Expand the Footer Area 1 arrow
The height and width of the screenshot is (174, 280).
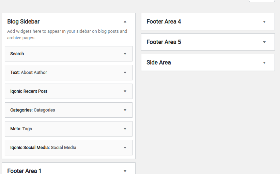[125, 171]
